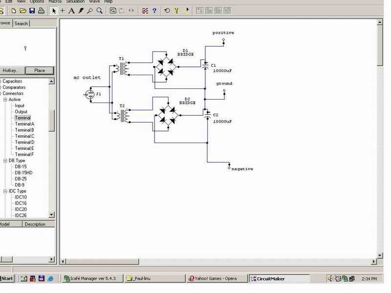
Task: Open the Help menu
Action: (108, 1)
